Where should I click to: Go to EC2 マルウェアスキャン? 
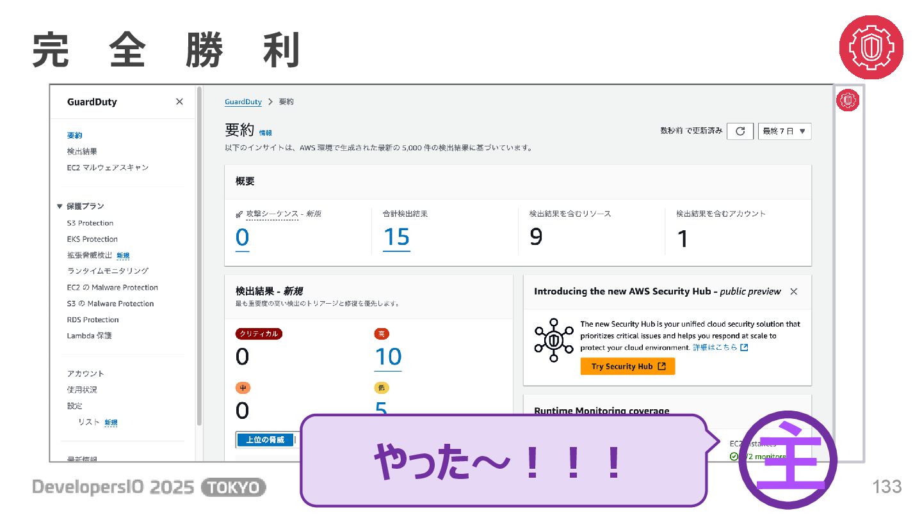point(108,168)
